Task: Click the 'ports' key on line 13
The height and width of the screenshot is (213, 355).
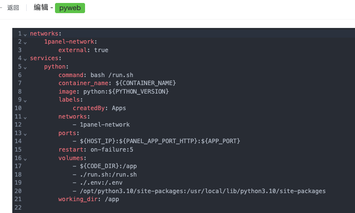Action: (67, 133)
